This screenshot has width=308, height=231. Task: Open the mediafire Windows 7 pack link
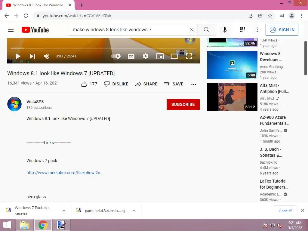point(65,173)
